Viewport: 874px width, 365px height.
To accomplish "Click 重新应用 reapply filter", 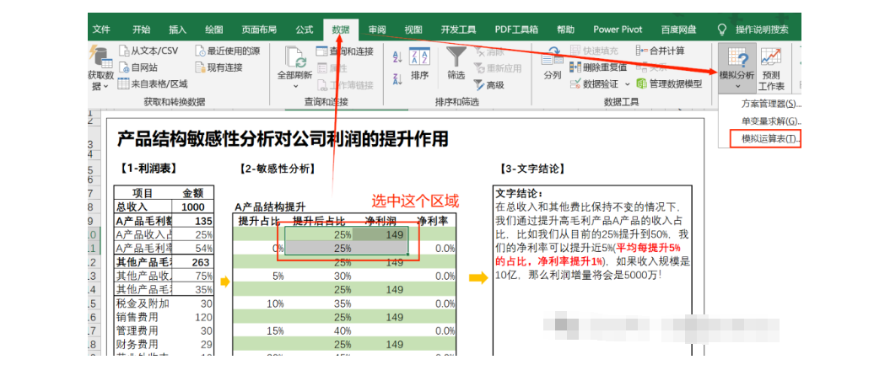I will [x=497, y=68].
